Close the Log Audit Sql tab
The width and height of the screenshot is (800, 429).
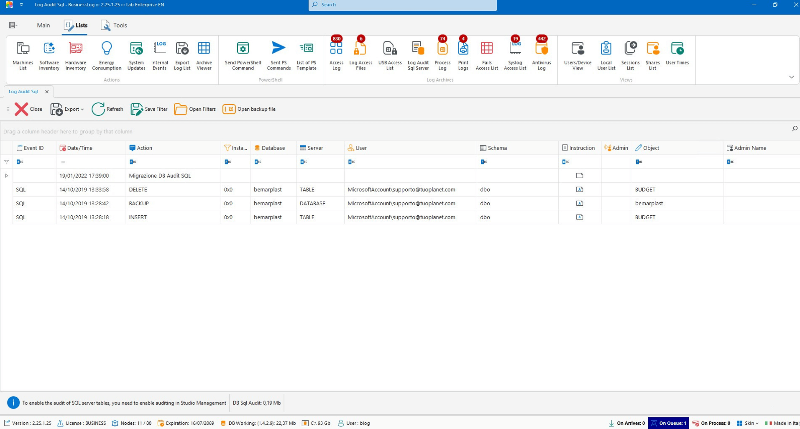pyautogui.click(x=47, y=92)
